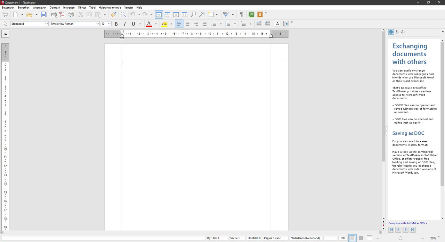Open the Bestanden menu
The width and height of the screenshot is (445, 242).
[x=8, y=7]
